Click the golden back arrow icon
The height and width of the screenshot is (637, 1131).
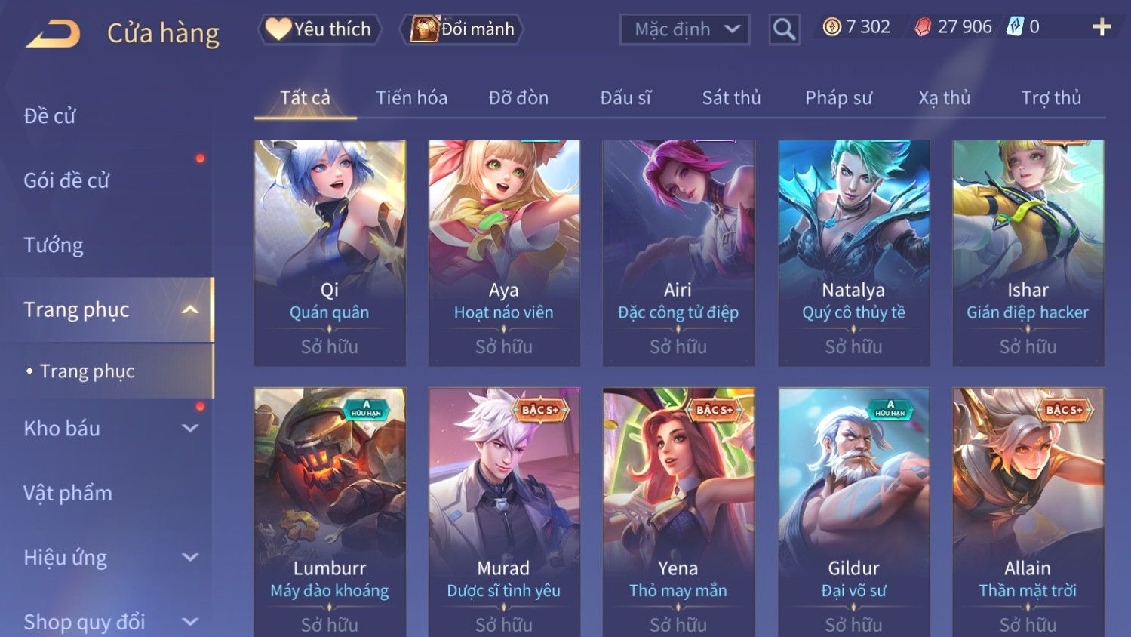pos(53,34)
